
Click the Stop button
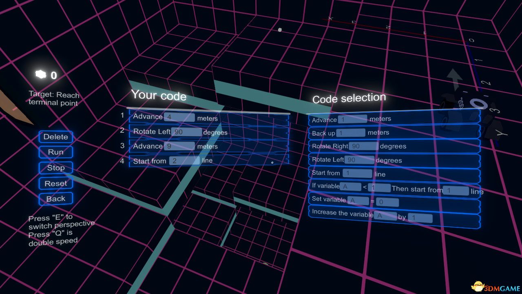tap(56, 168)
